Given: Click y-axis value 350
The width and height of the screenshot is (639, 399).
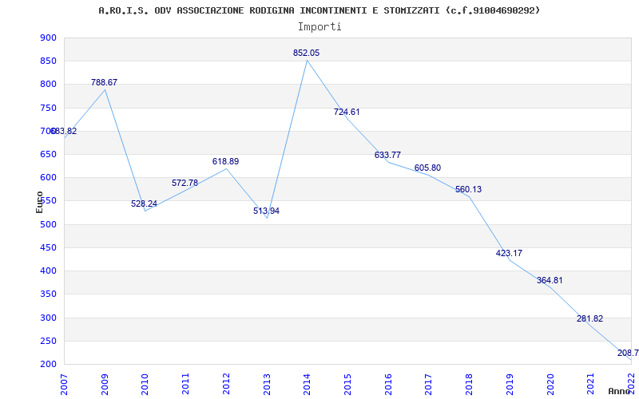Looking at the screenshot, I should 48,294.
